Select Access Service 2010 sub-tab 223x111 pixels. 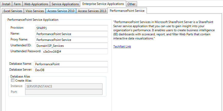(x=61, y=11)
